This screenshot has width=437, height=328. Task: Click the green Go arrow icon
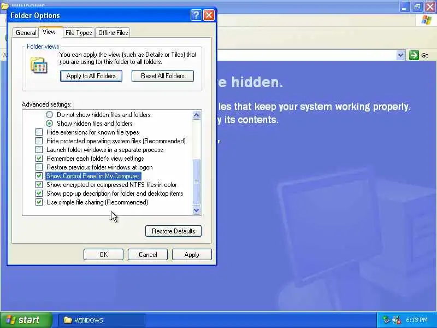tap(414, 55)
